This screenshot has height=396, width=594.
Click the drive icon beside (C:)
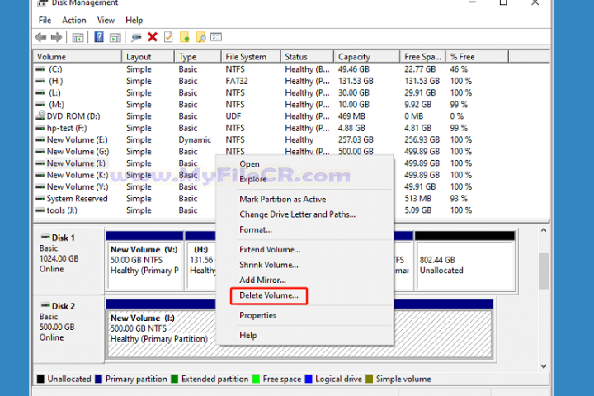coord(40,69)
